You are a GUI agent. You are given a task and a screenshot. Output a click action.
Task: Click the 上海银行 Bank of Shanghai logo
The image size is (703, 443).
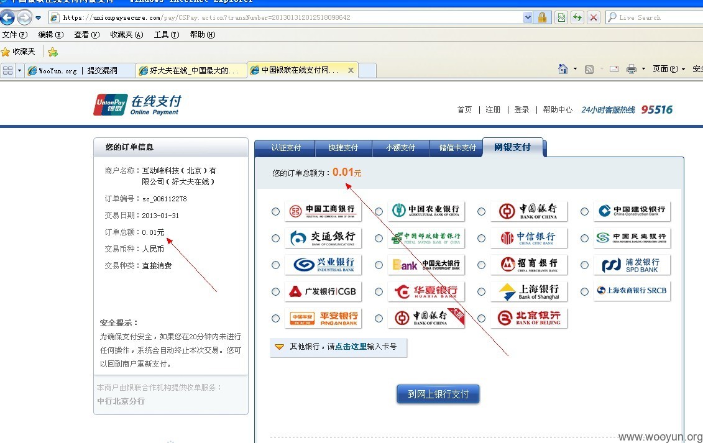(x=529, y=291)
